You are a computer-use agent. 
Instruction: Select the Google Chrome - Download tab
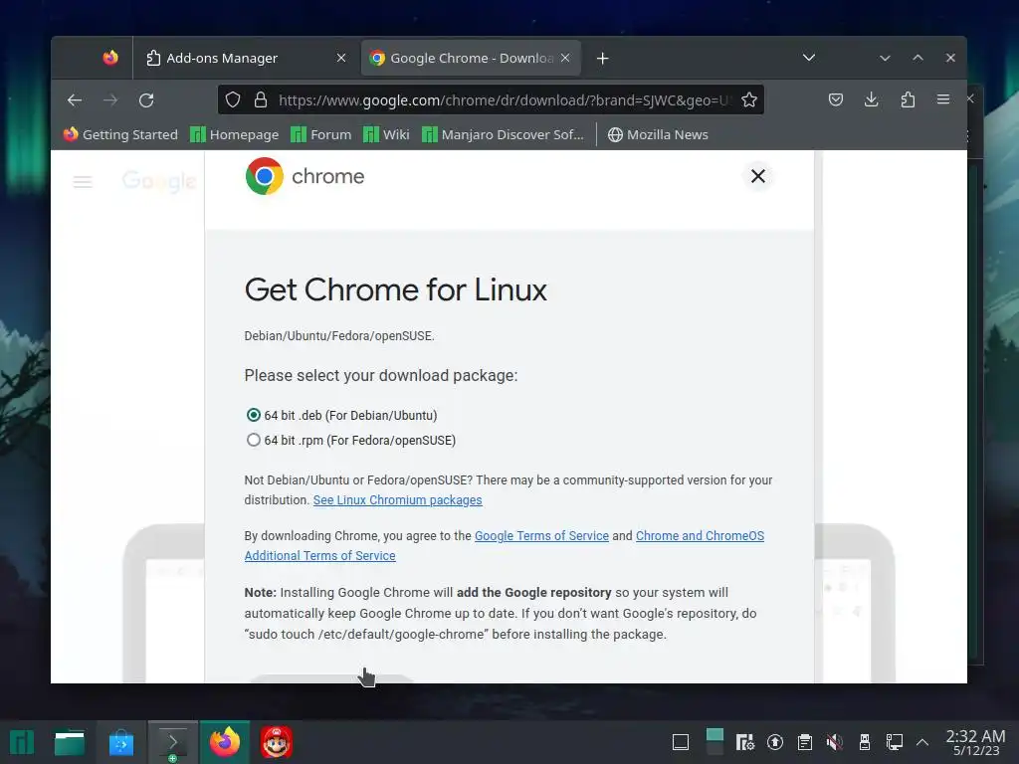point(471,58)
